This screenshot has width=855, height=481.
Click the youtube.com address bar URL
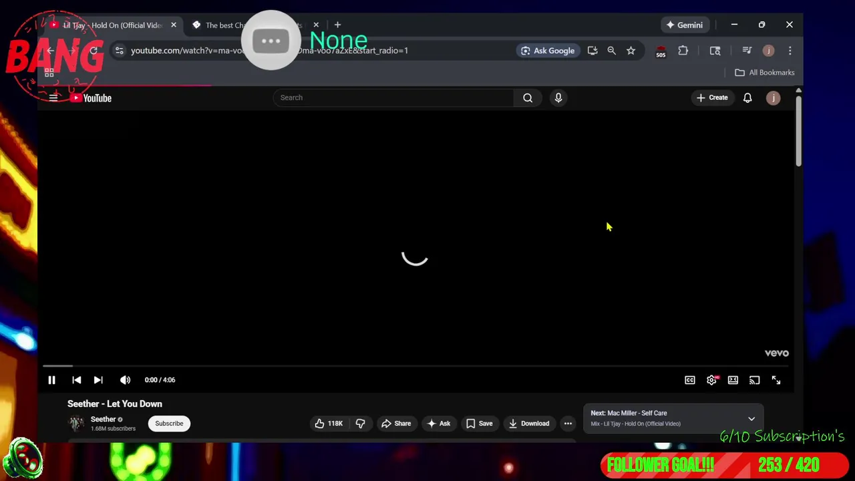pos(269,51)
